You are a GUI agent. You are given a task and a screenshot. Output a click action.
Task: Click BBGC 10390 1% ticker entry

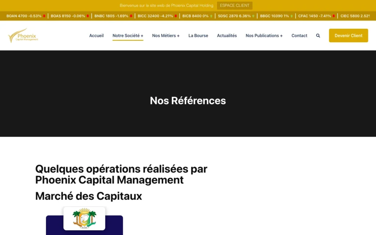coord(274,16)
